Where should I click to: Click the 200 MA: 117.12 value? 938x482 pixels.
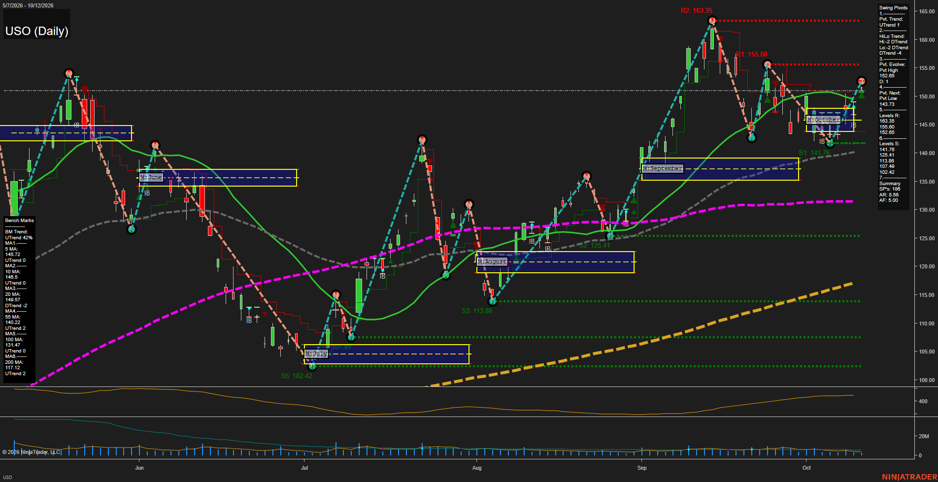(13, 365)
